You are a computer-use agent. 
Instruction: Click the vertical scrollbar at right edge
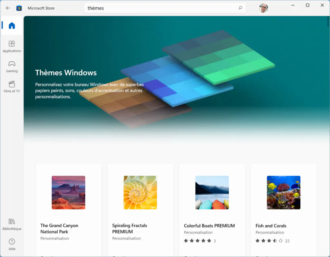coord(328,21)
